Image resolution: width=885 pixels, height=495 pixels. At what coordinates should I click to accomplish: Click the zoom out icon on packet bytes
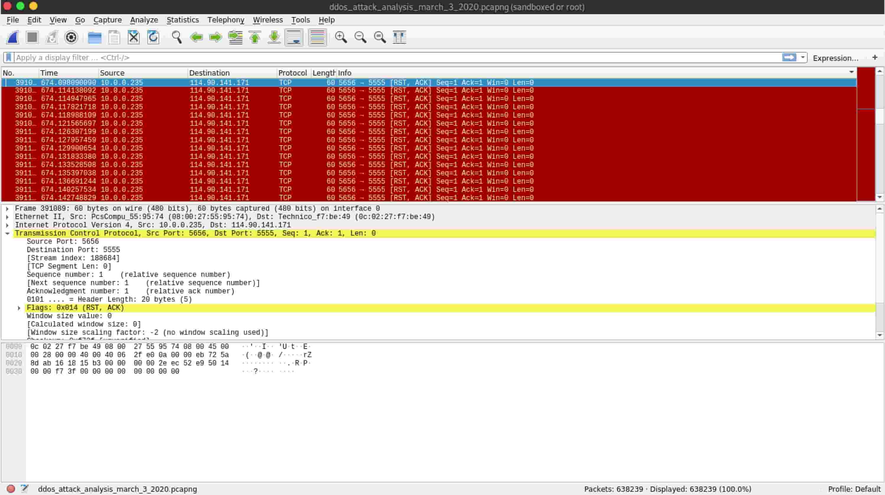pyautogui.click(x=361, y=37)
